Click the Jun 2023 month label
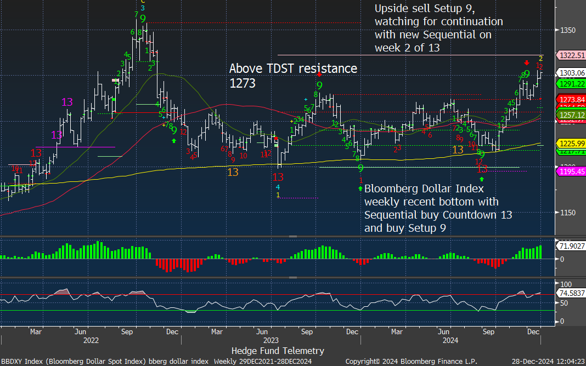The width and height of the screenshot is (586, 366). point(262,331)
